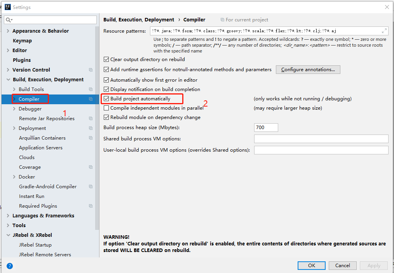The image size is (394, 273).
Task: Collapse JRebel & XRebel section arrow
Action: click(x=8, y=235)
